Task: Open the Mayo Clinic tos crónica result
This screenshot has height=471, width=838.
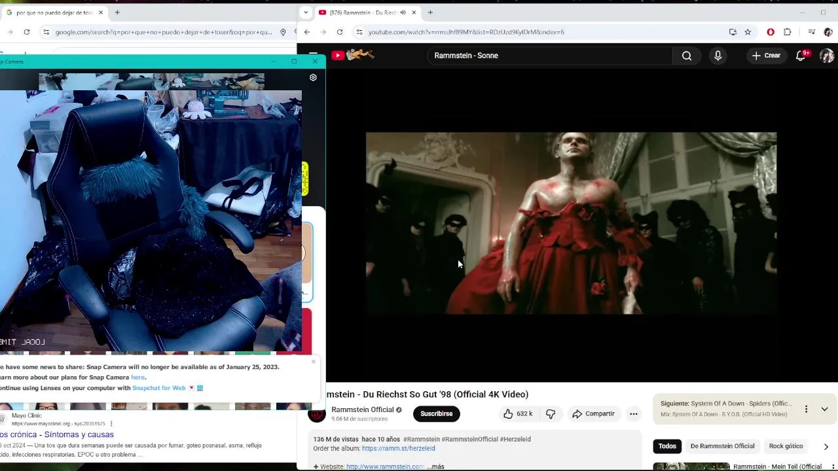Action: pos(57,434)
